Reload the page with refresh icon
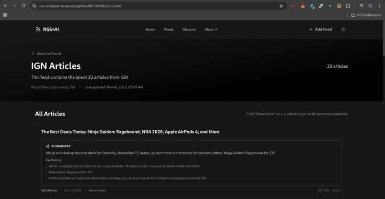385x199 pixels. pyautogui.click(x=23, y=6)
